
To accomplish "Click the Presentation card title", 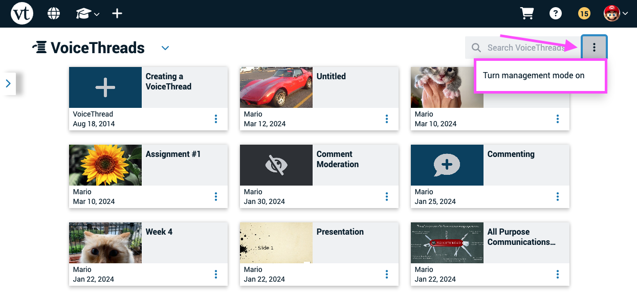I will [340, 232].
